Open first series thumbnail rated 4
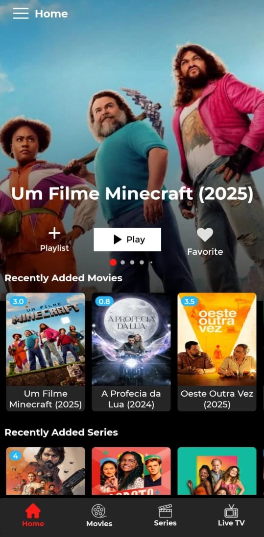Screen dimensions: 264x537 pos(46,471)
